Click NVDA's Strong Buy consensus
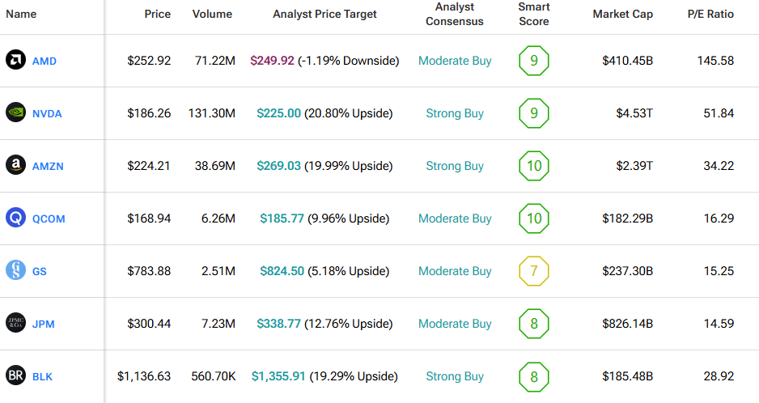Viewport: 759px width, 403px height. [x=455, y=113]
